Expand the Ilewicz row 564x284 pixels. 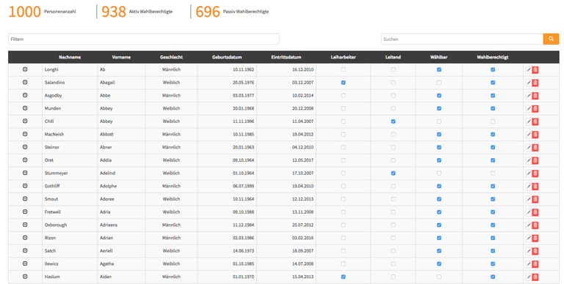[x=25, y=264]
